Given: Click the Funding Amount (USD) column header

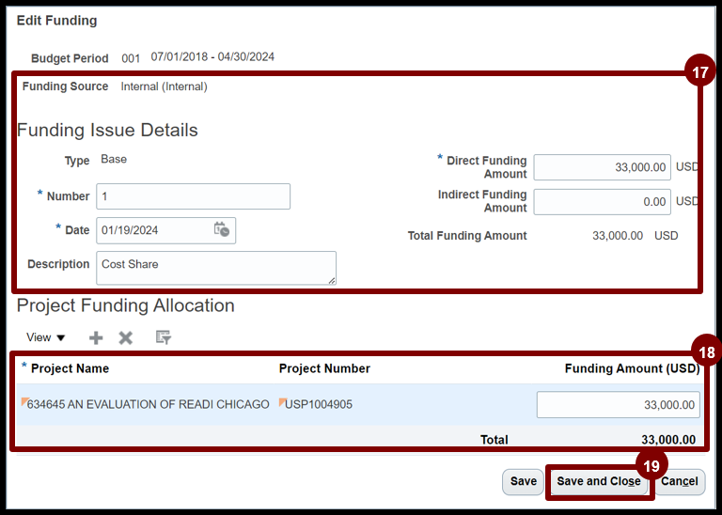Looking at the screenshot, I should [x=631, y=368].
